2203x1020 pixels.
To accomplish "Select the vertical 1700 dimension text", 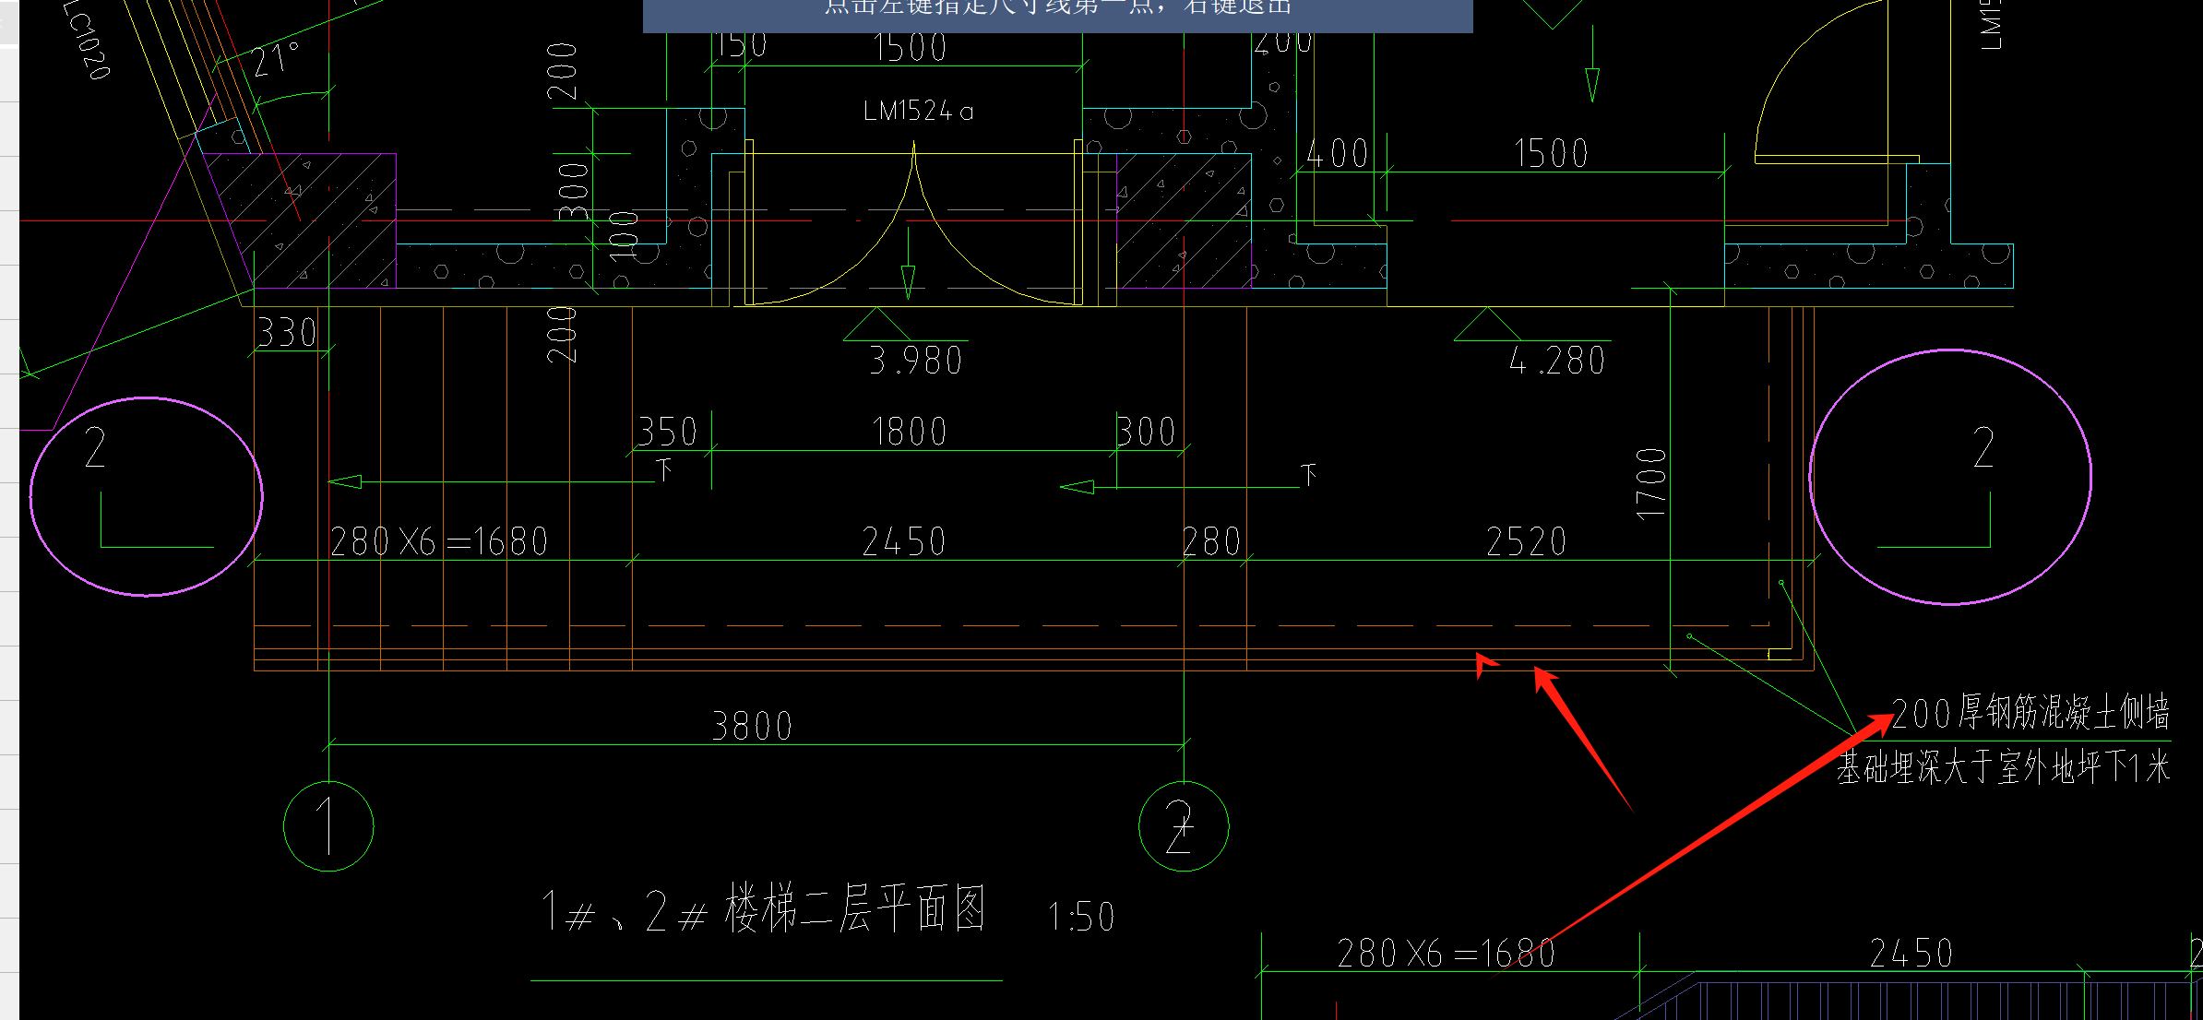I will (1651, 484).
